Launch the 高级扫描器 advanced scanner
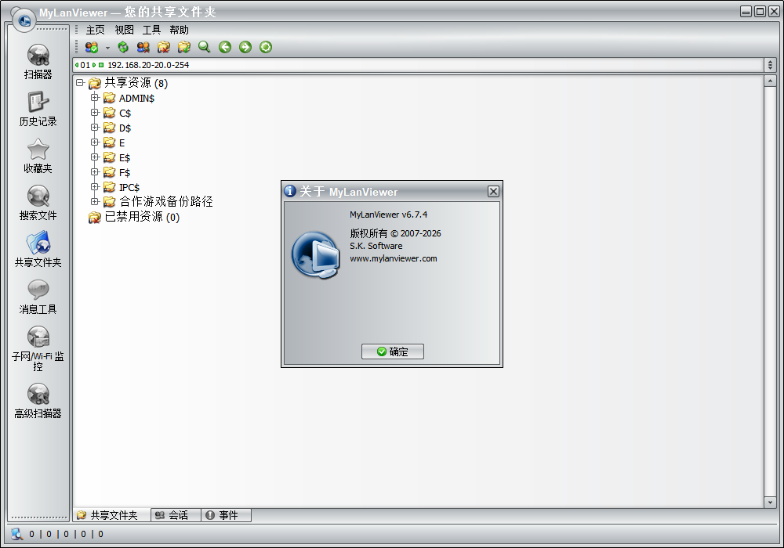This screenshot has width=784, height=548. pos(38,401)
